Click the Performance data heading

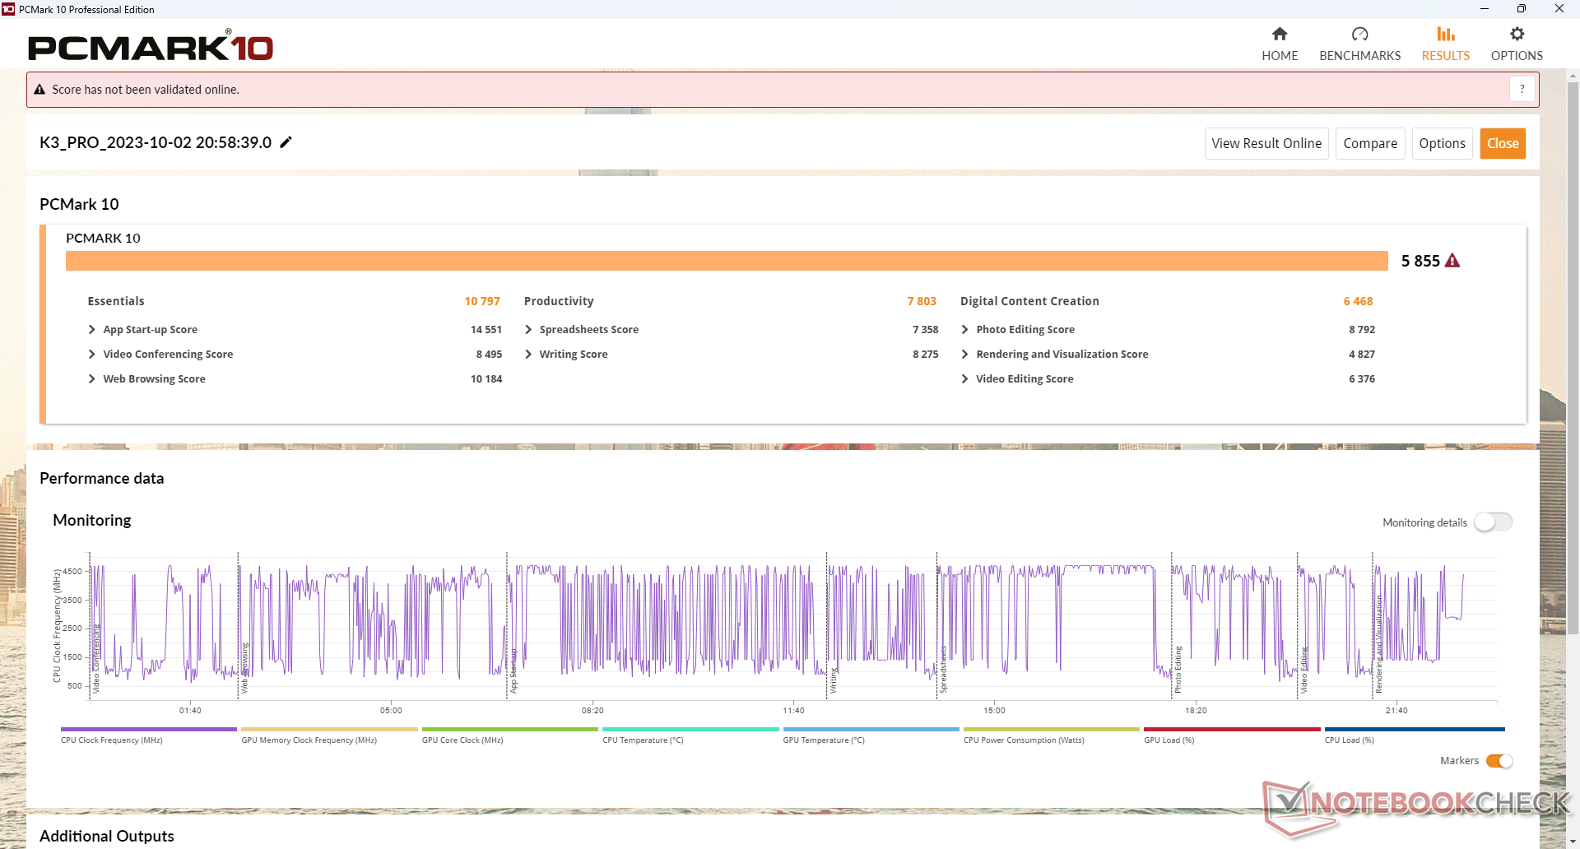(x=102, y=478)
